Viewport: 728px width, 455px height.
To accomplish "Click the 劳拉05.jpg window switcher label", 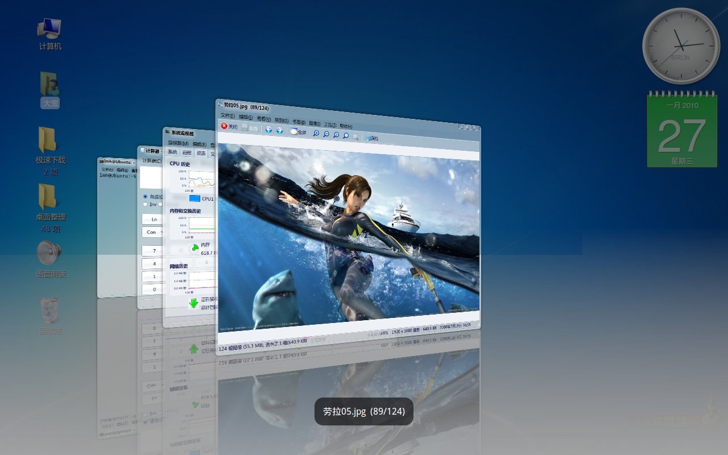I will [x=364, y=411].
